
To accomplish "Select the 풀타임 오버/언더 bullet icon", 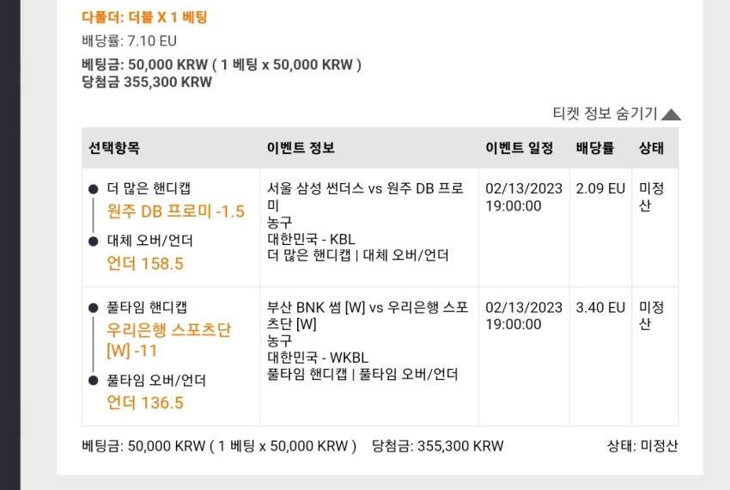I will (93, 381).
